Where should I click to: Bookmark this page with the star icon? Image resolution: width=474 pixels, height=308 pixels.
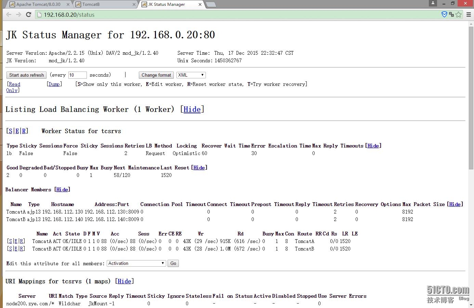(x=459, y=15)
